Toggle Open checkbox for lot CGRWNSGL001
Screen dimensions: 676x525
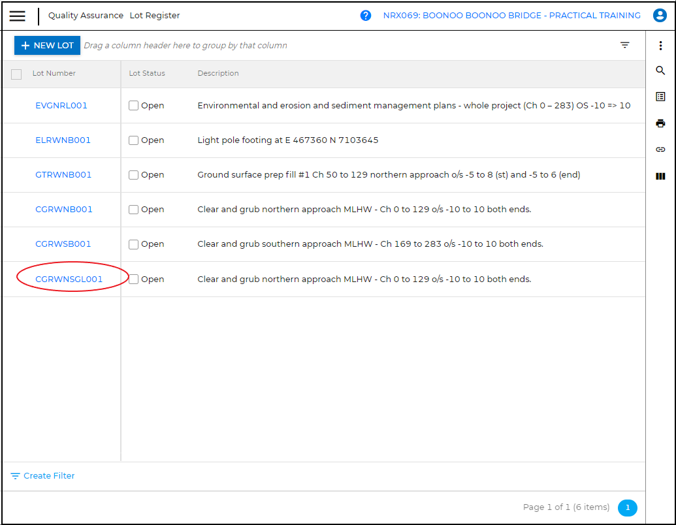[134, 279]
